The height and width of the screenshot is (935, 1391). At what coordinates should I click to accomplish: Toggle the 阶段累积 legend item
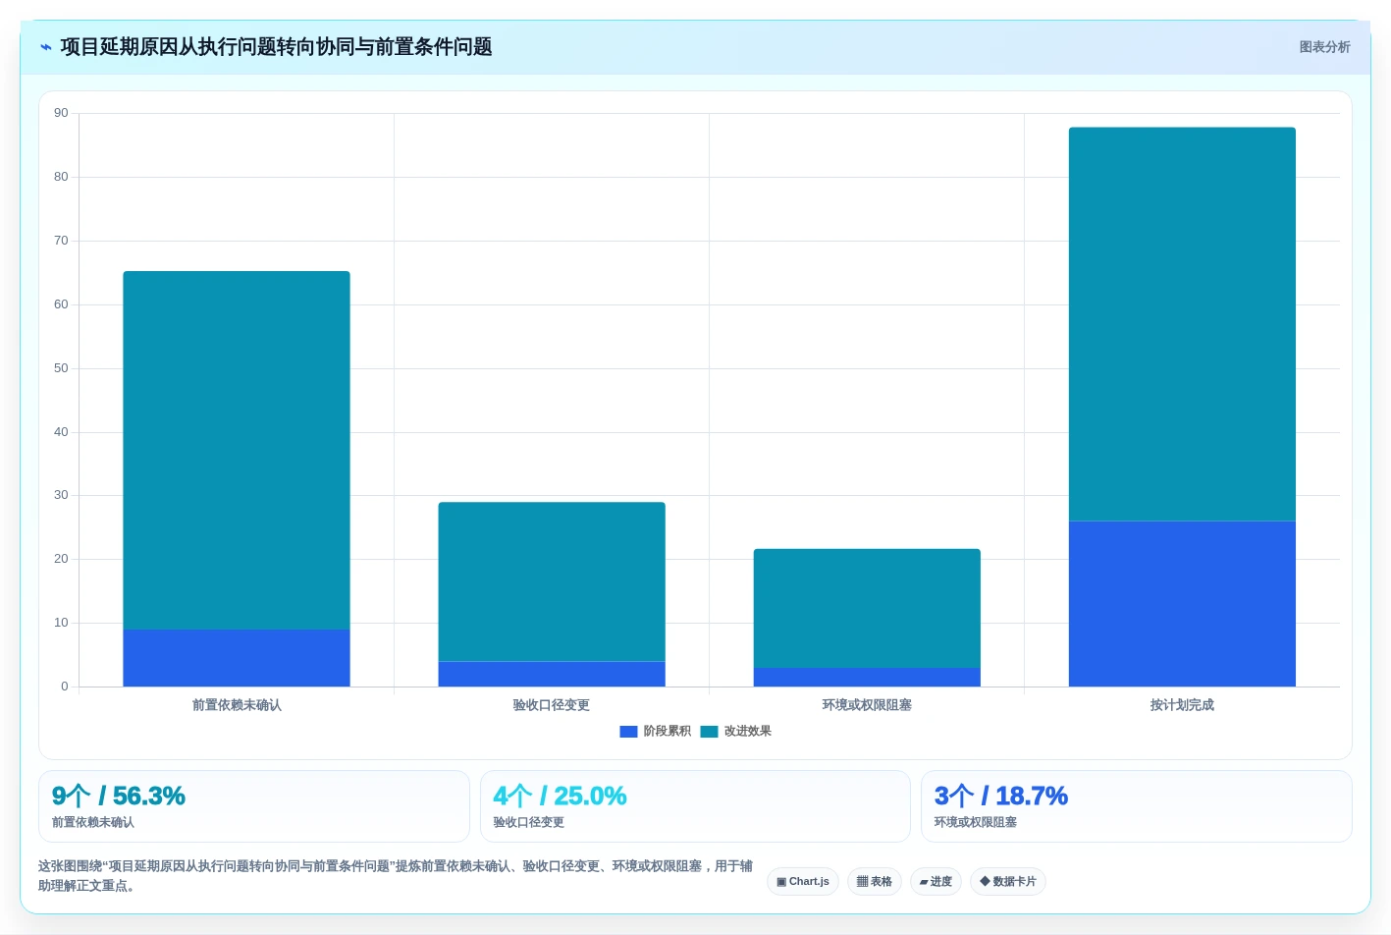coord(656,731)
